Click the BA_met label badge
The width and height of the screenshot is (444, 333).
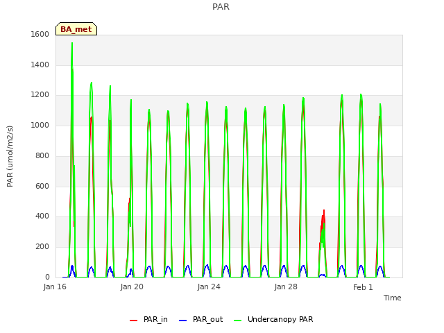point(76,29)
